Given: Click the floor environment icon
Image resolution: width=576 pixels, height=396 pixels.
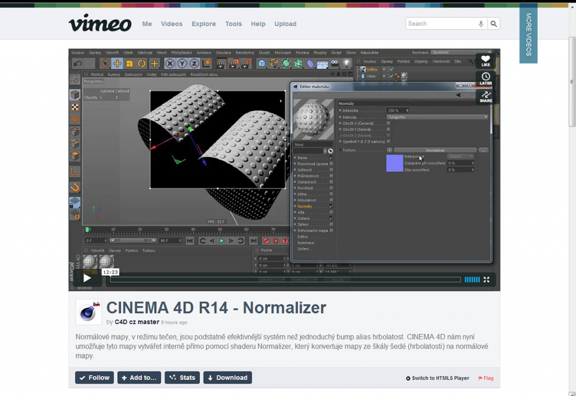Looking at the screenshot, I should [322, 65].
